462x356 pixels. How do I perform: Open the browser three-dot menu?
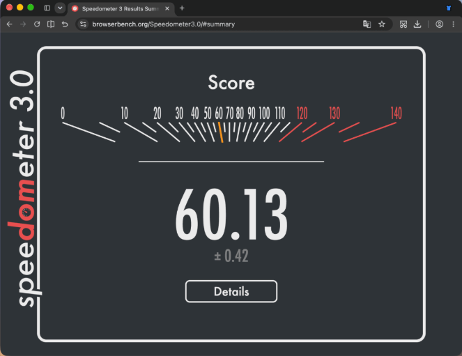coord(453,24)
